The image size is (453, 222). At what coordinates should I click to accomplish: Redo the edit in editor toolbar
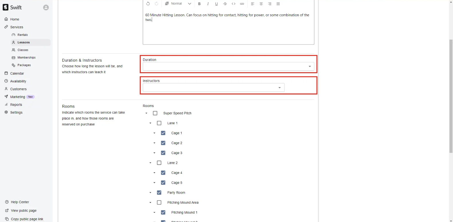157,4
